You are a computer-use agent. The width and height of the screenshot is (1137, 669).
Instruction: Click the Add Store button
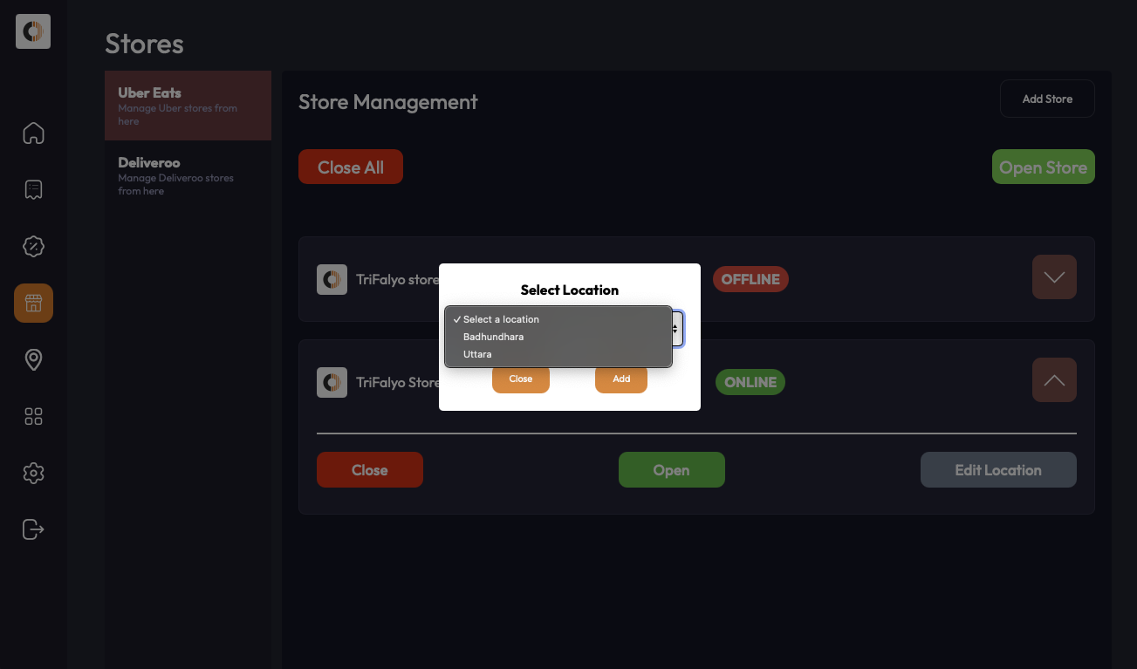coord(1047,99)
